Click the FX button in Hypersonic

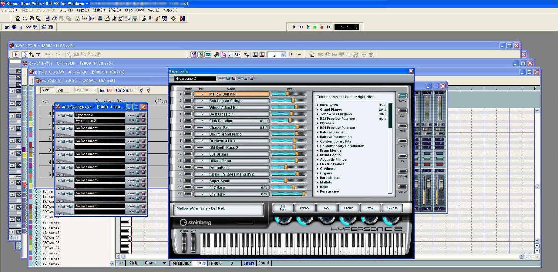tap(402, 156)
